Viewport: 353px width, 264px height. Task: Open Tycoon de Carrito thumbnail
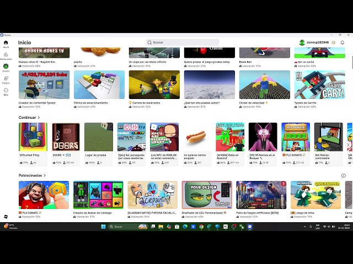click(320, 85)
